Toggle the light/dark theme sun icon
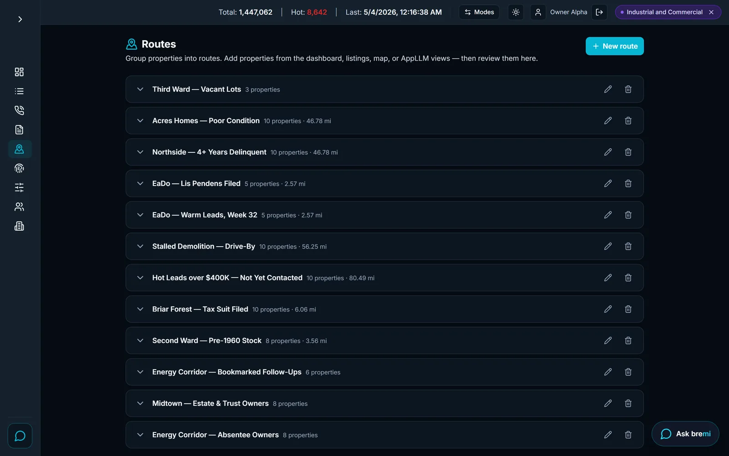This screenshot has height=456, width=729. tap(516, 12)
